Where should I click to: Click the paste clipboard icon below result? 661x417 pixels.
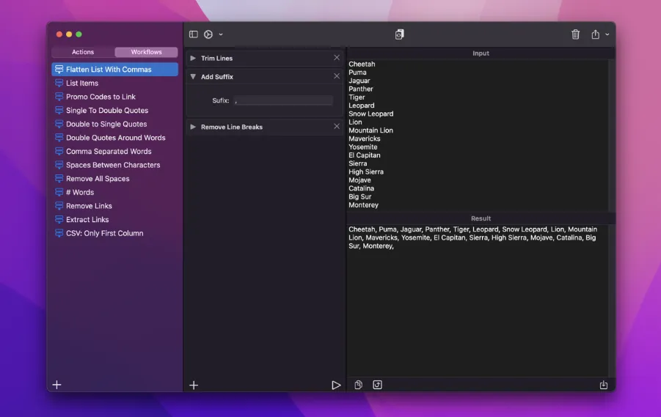(358, 385)
